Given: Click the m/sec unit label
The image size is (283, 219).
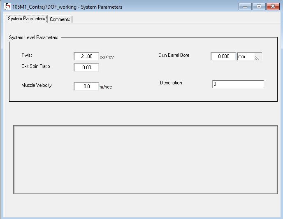Looking at the screenshot, I should pos(106,87).
